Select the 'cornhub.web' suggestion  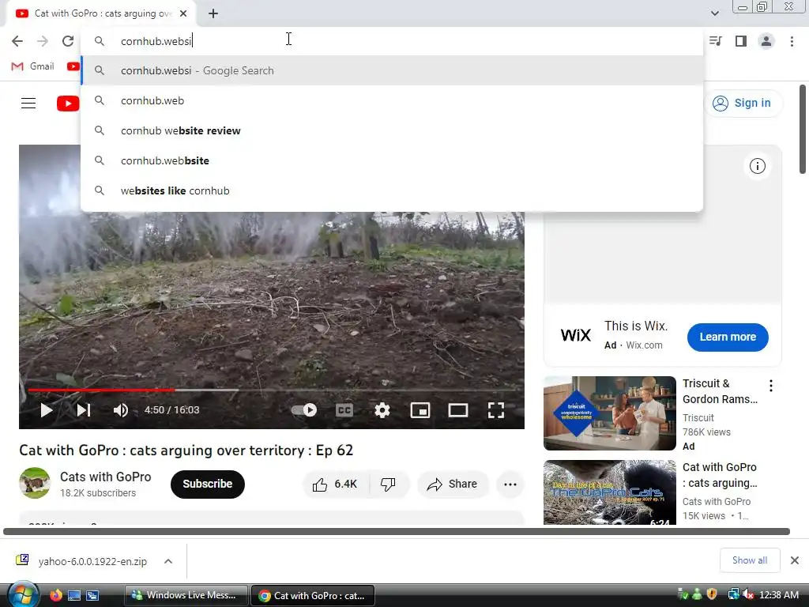(392, 100)
